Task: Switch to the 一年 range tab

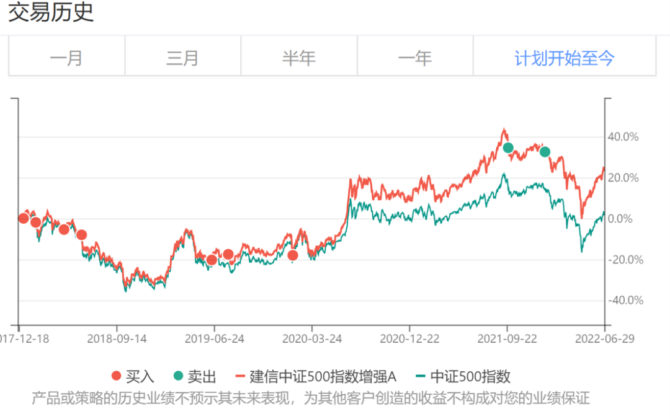Action: tap(415, 57)
